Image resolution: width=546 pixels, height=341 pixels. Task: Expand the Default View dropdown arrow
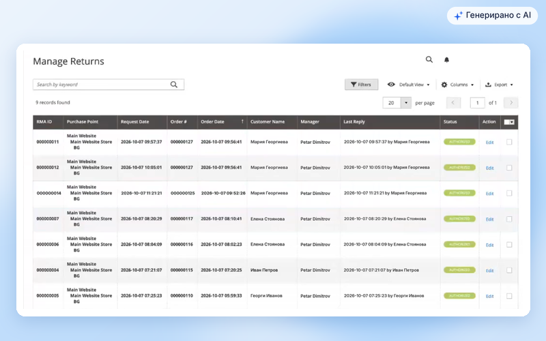click(429, 85)
